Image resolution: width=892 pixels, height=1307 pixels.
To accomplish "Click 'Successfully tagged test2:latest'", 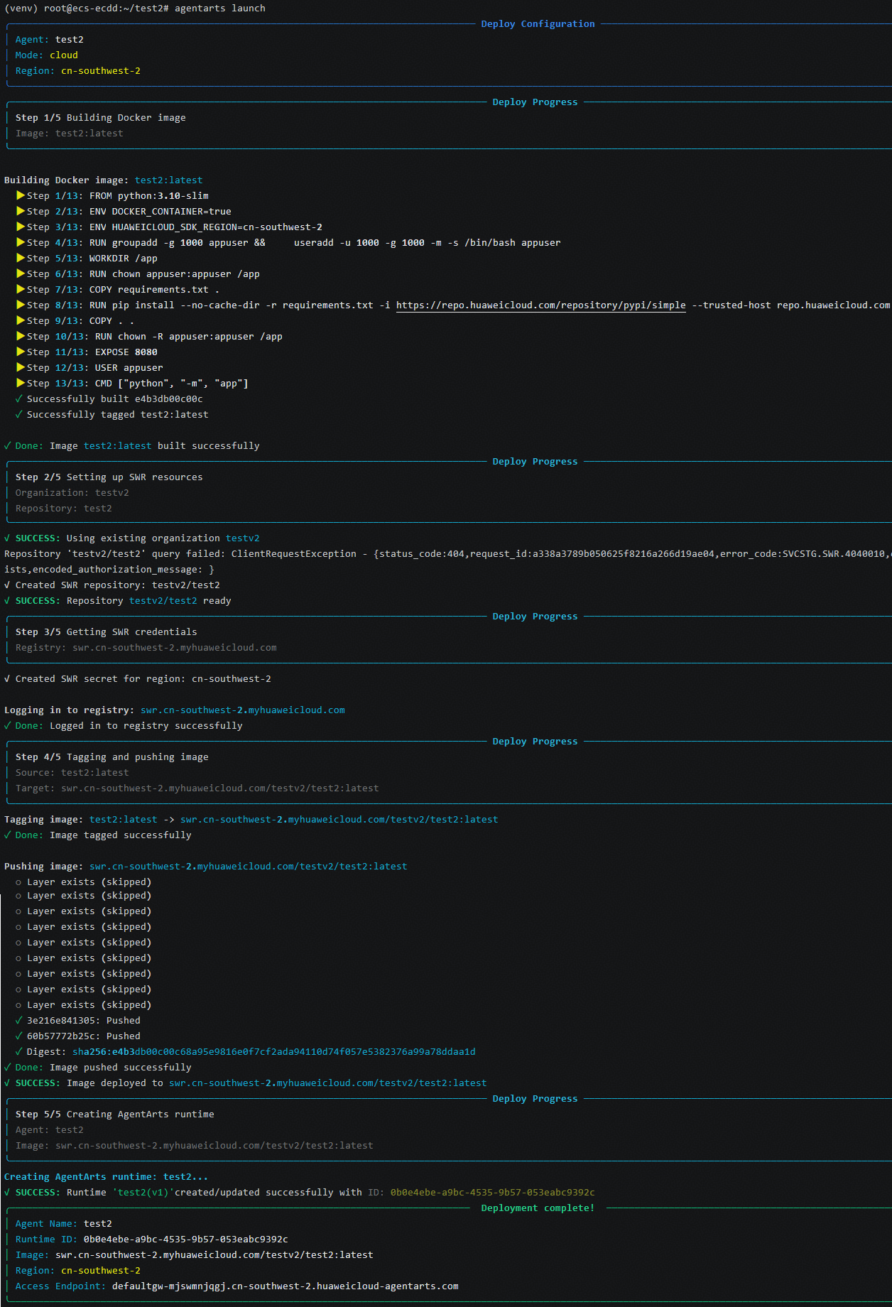I will [x=118, y=415].
